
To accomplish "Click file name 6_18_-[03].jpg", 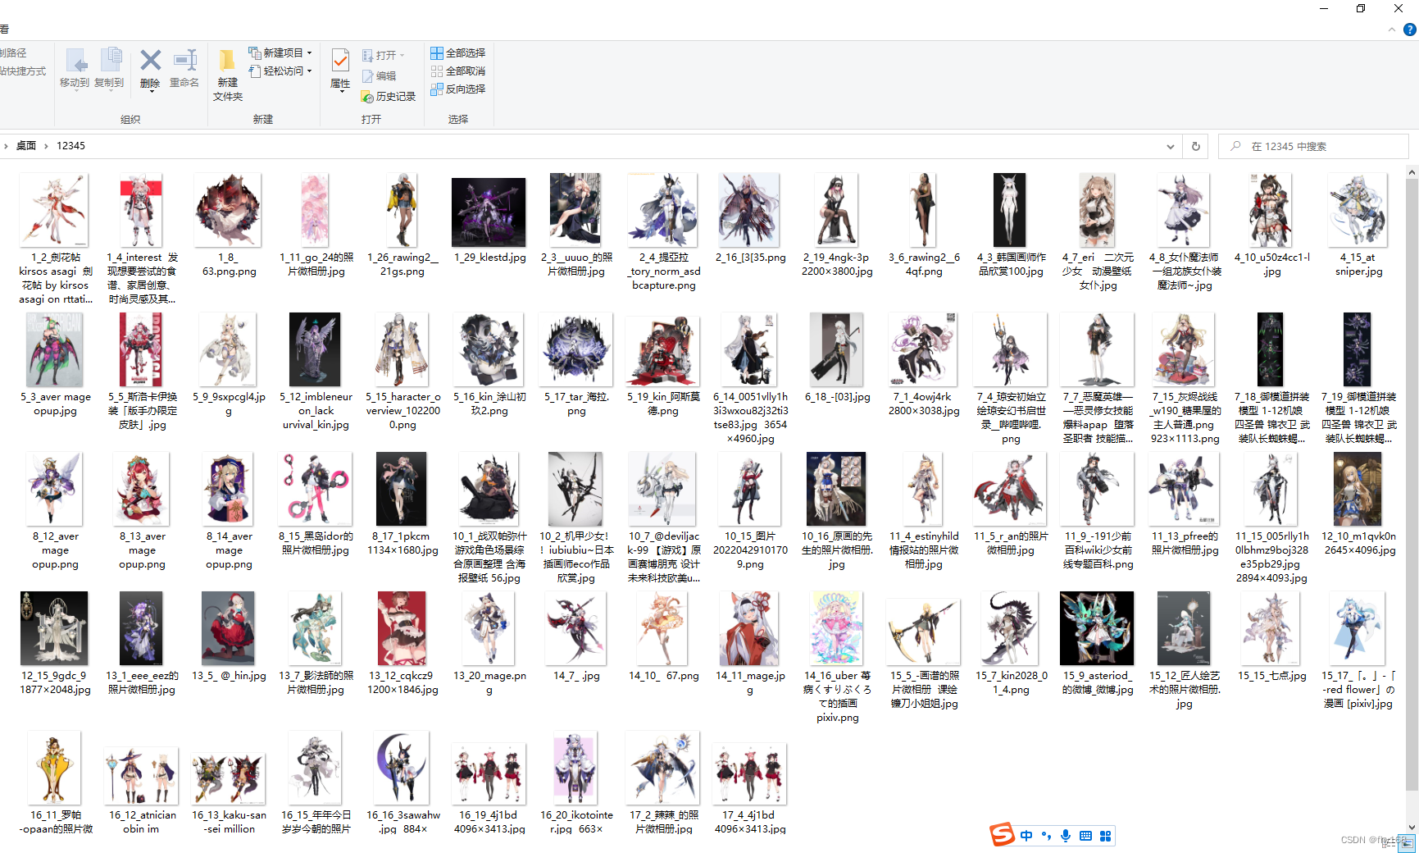I will pyautogui.click(x=838, y=397).
